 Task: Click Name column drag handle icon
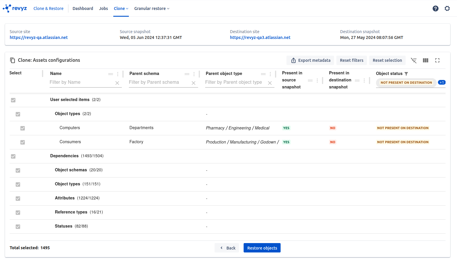[111, 74]
